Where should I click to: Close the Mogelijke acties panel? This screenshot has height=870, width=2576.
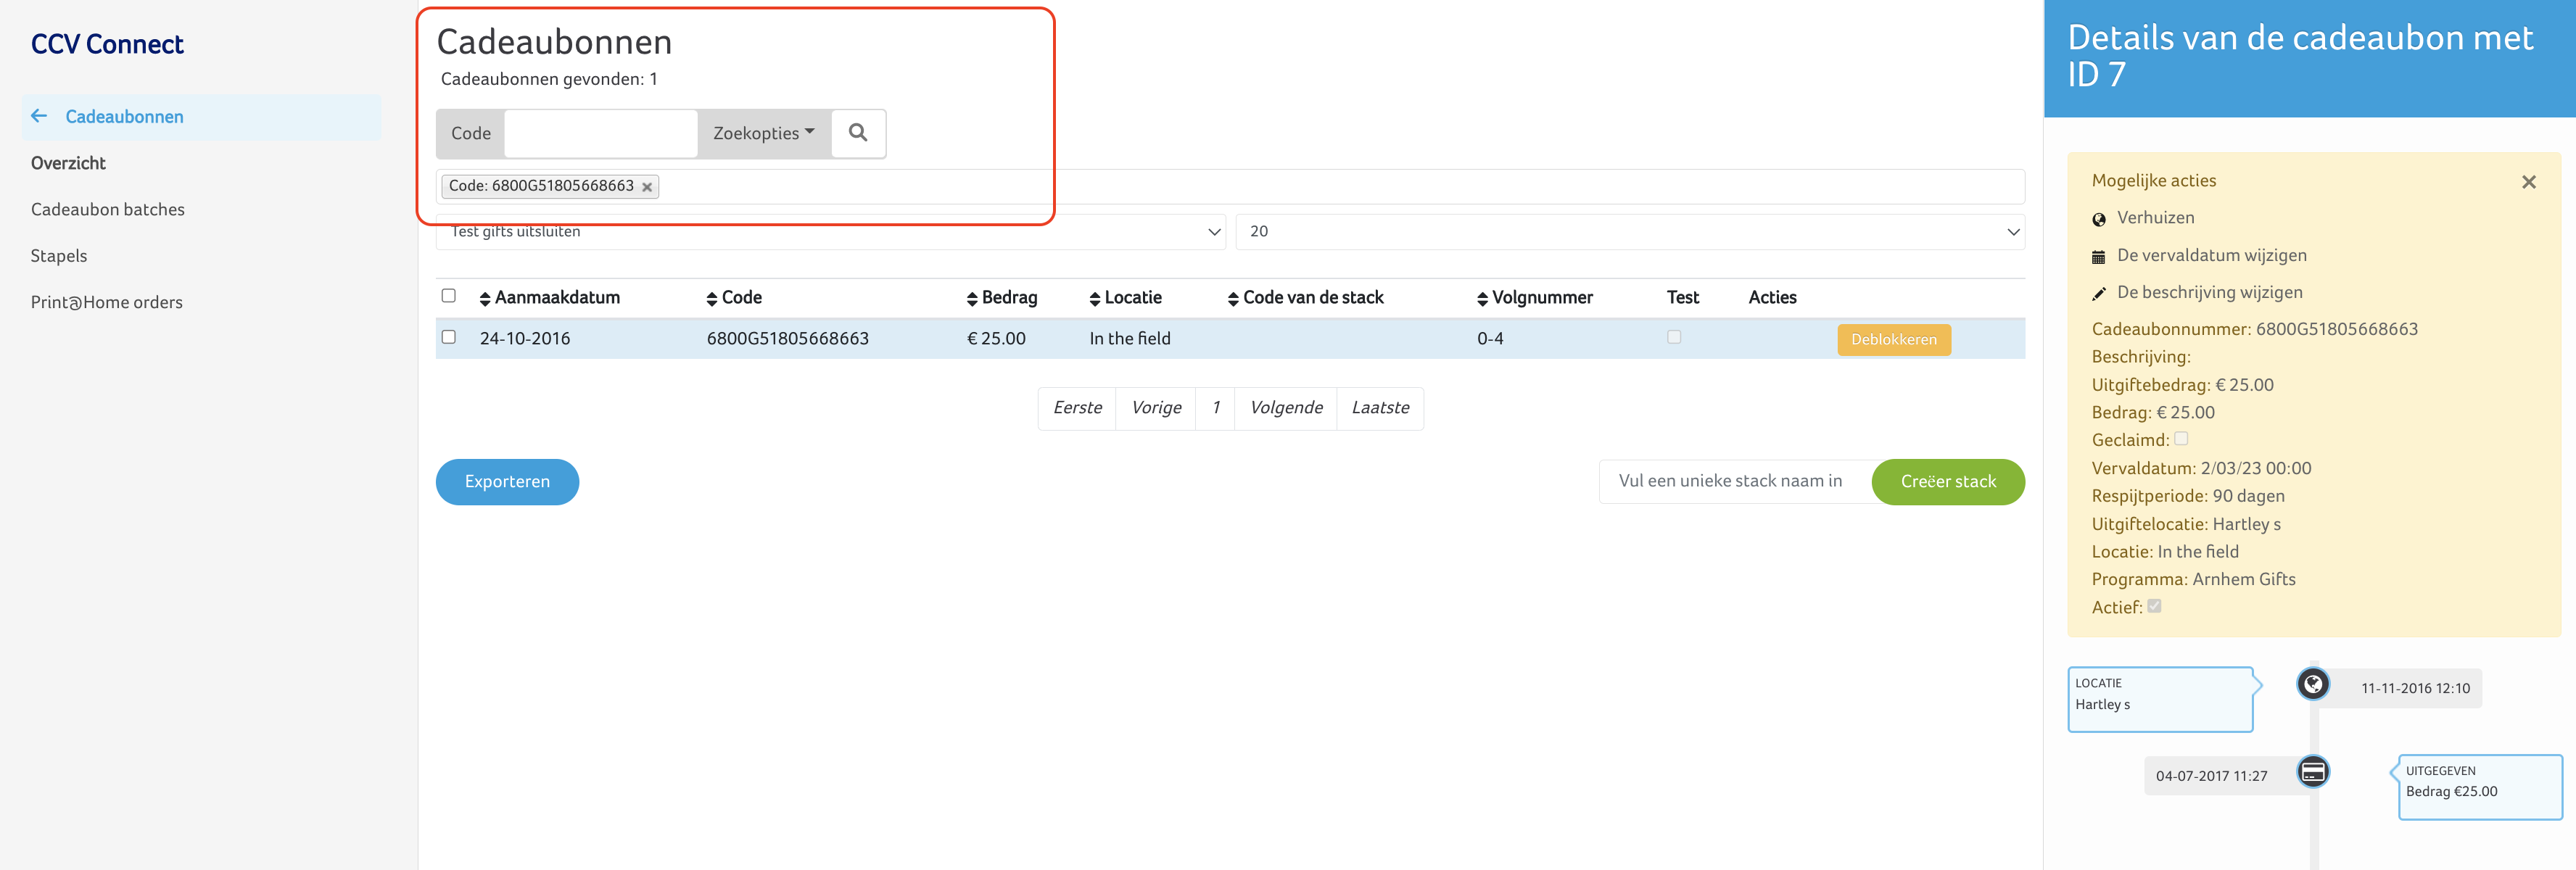pyautogui.click(x=2528, y=182)
